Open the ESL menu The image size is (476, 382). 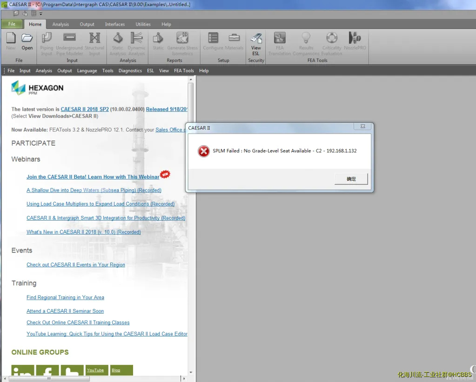150,71
